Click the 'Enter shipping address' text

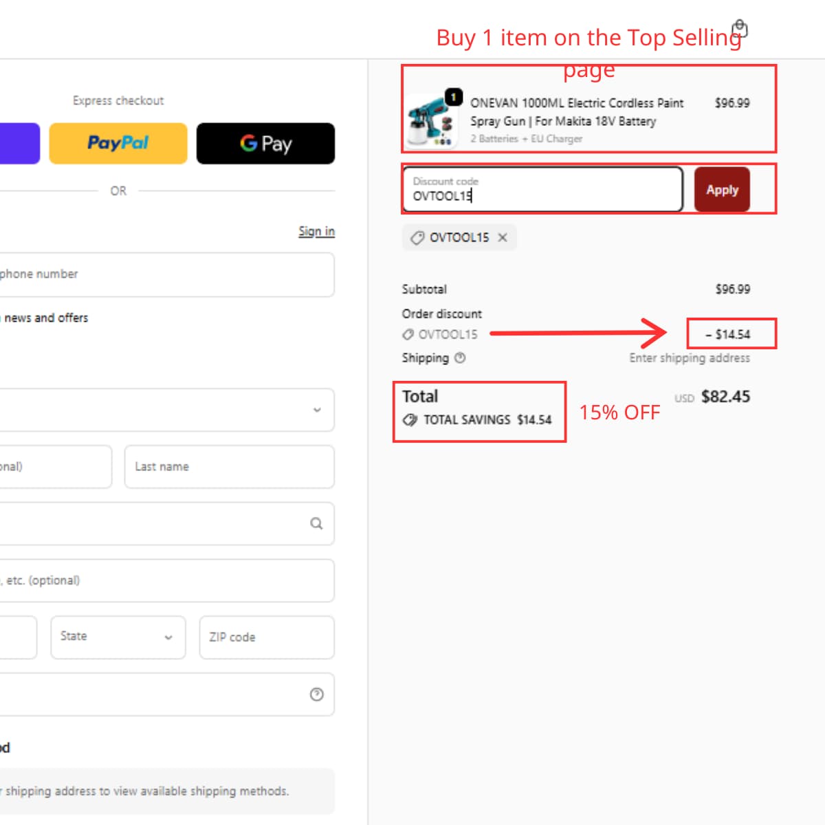[690, 357]
